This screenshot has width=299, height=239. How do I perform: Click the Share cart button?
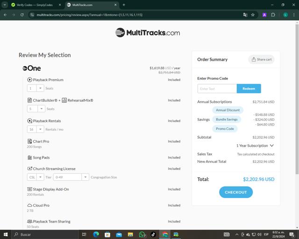pos(261,59)
